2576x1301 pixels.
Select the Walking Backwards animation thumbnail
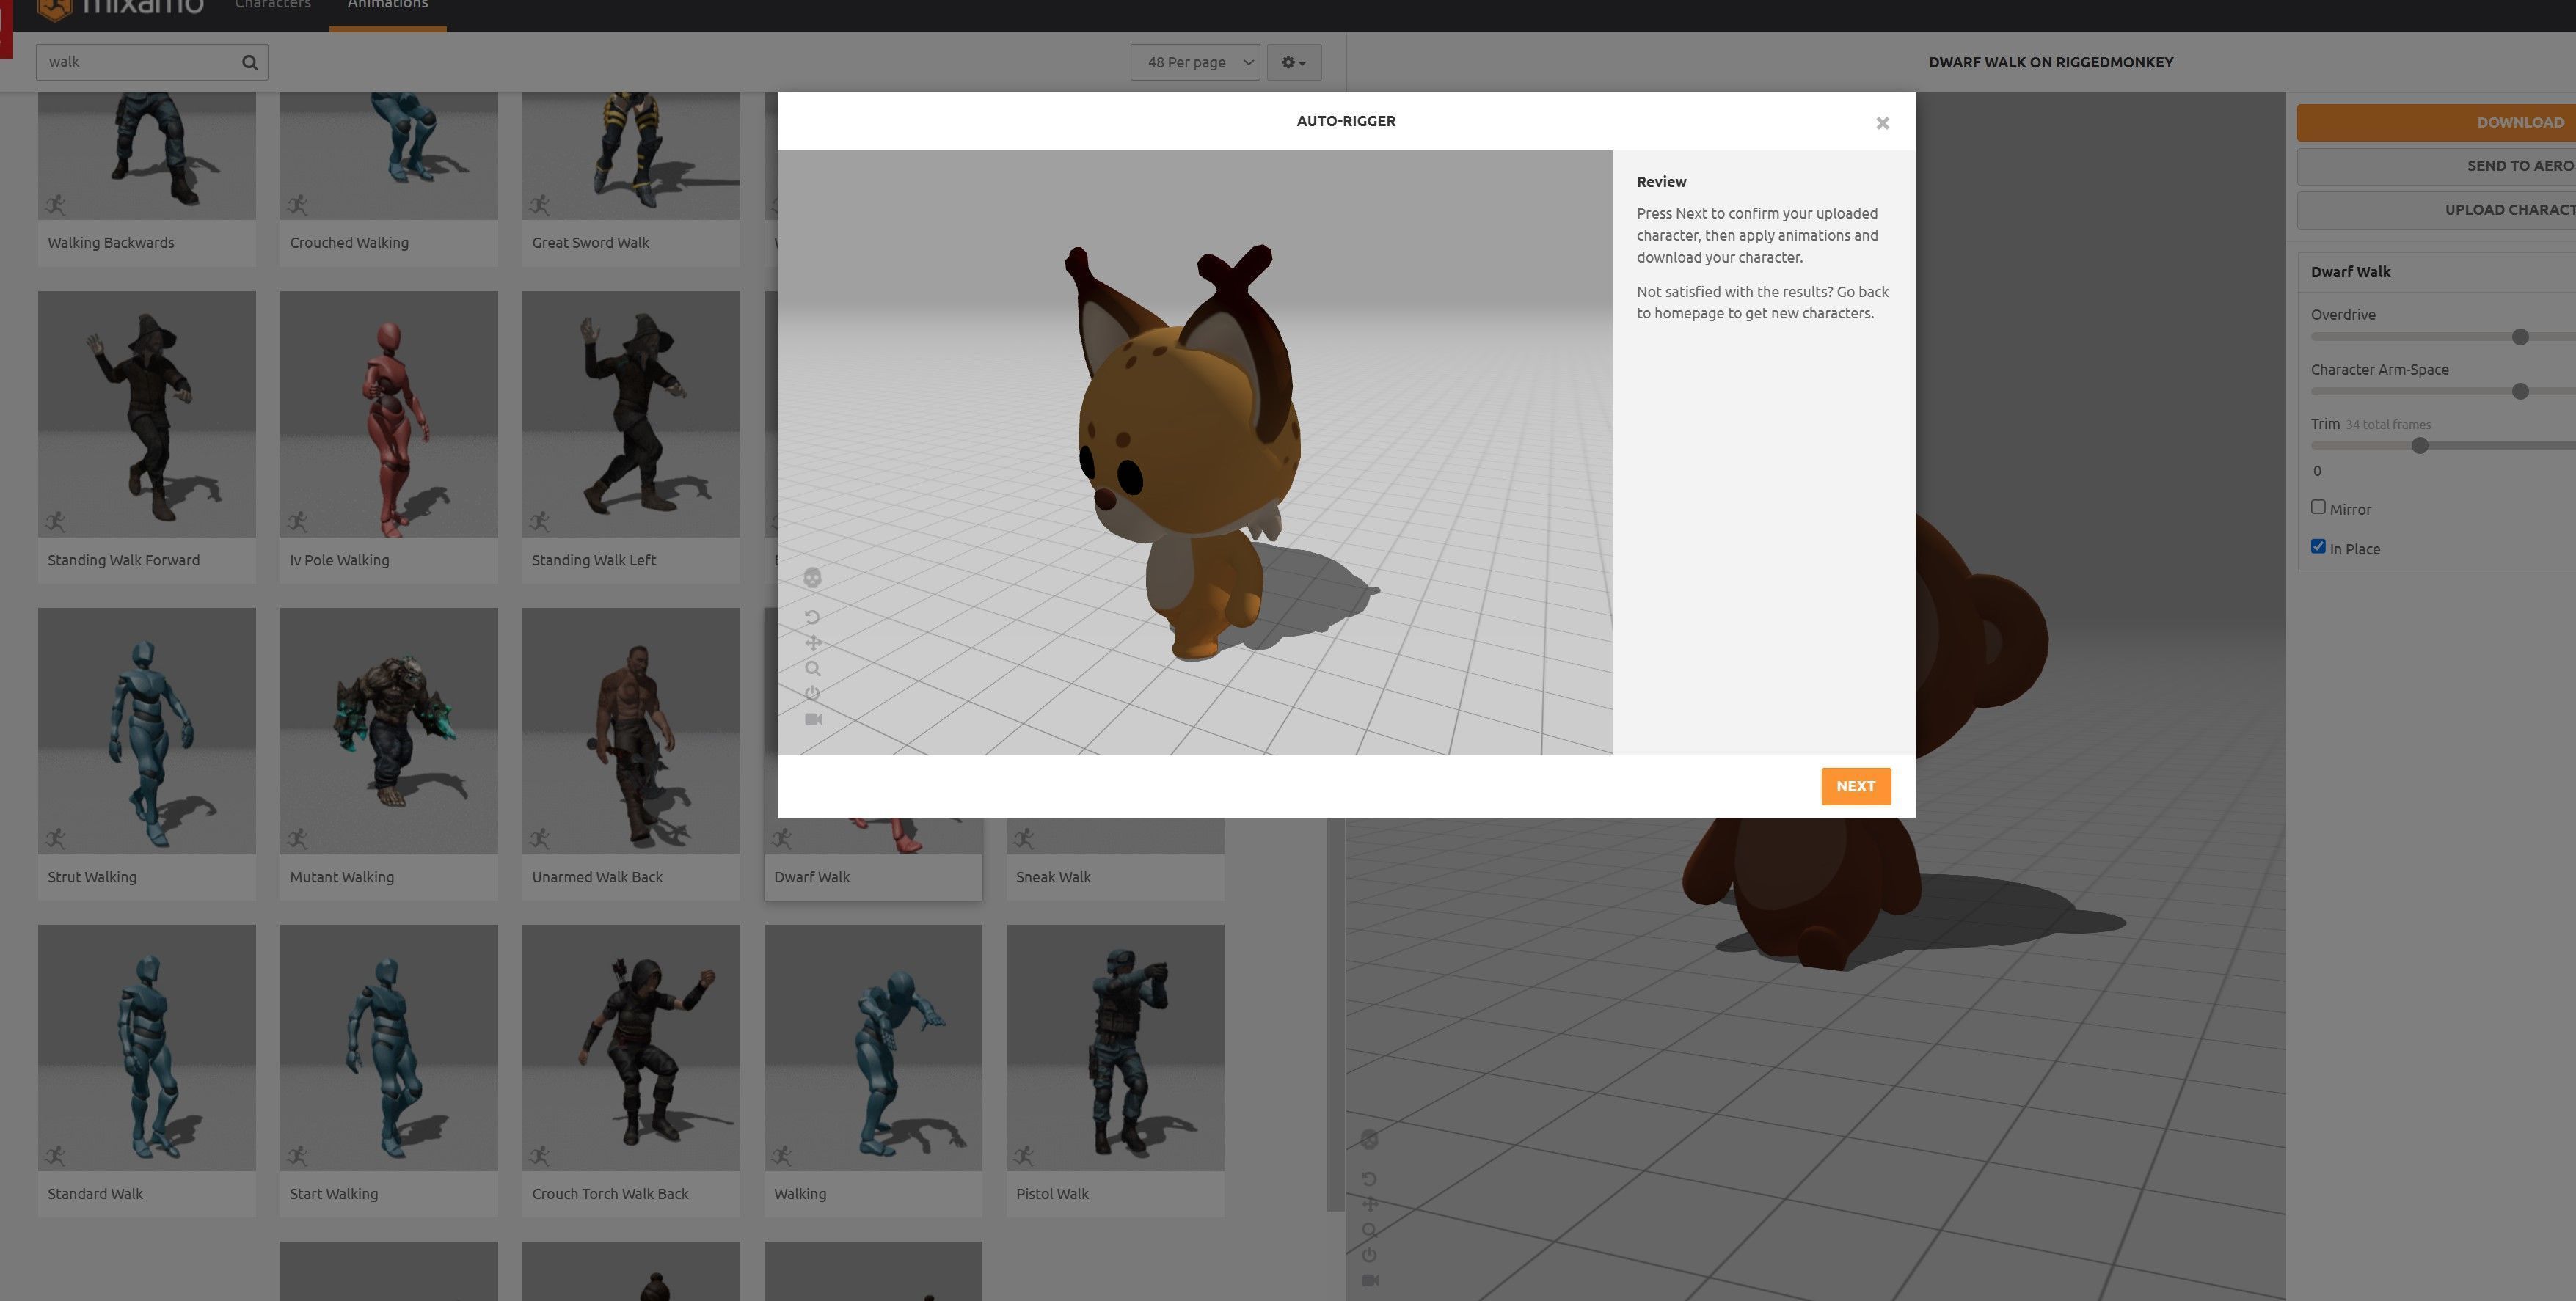tap(147, 156)
